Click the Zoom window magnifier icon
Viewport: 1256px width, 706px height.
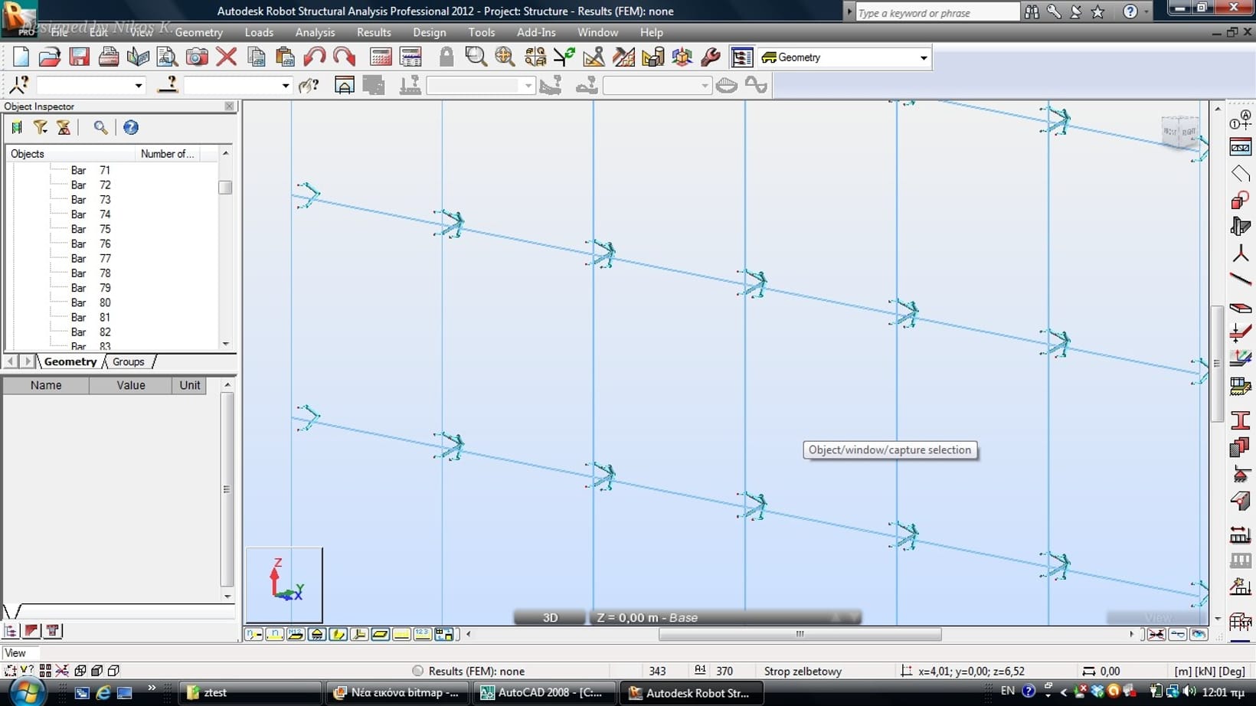click(476, 57)
